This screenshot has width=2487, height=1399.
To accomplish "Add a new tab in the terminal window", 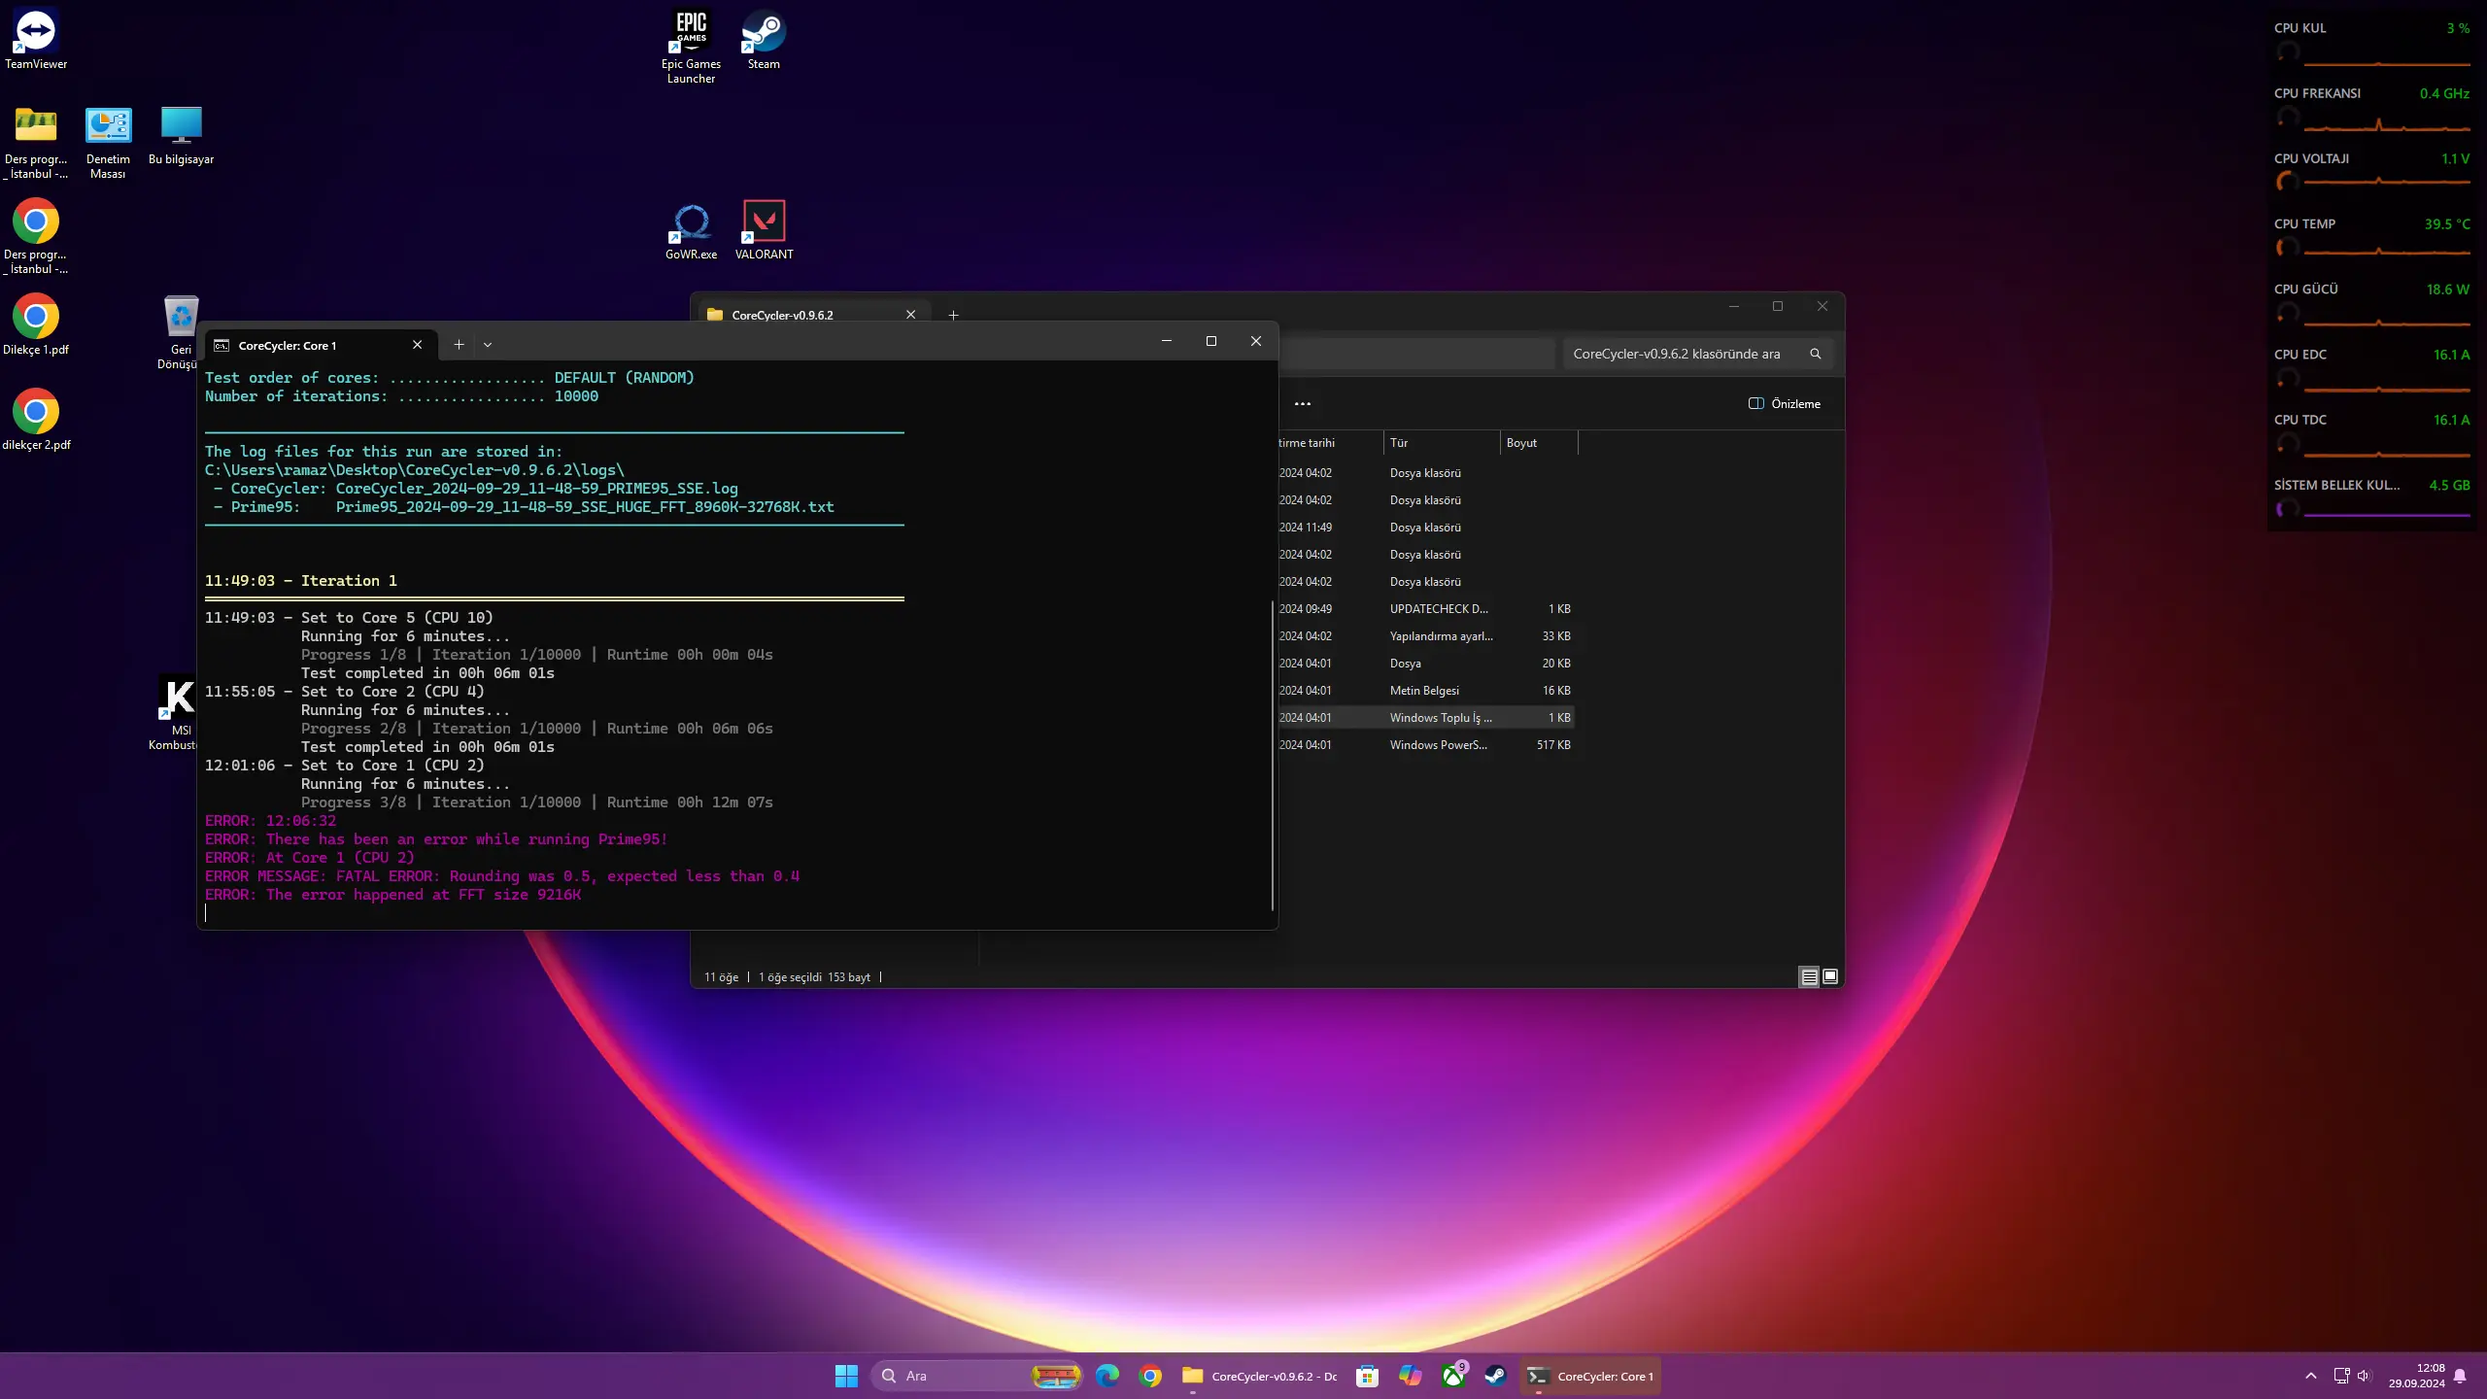I will pos(459,344).
